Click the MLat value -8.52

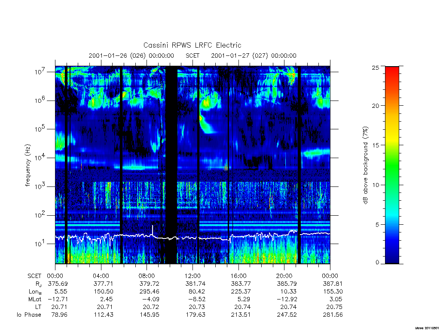tap(197, 299)
